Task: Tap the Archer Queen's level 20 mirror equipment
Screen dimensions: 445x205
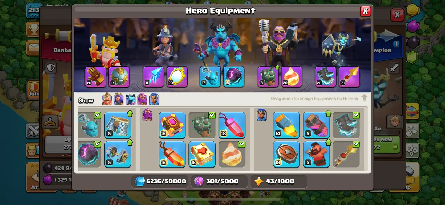Action: 177,77
